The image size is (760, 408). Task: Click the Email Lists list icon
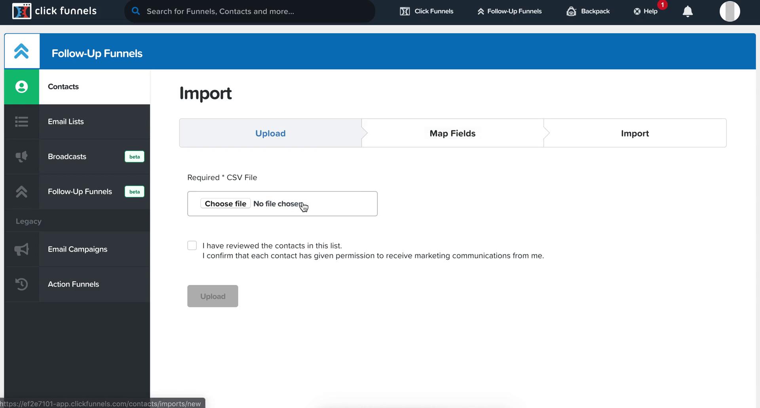coord(21,121)
